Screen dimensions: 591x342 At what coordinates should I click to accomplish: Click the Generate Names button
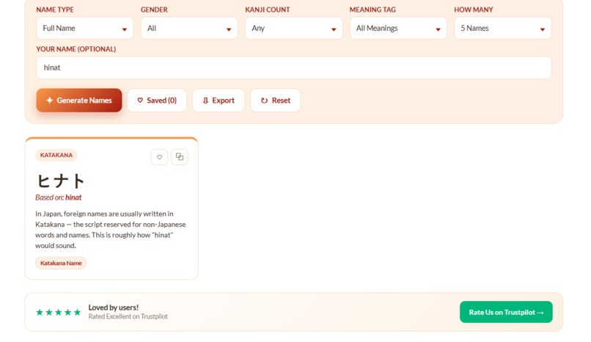point(79,101)
